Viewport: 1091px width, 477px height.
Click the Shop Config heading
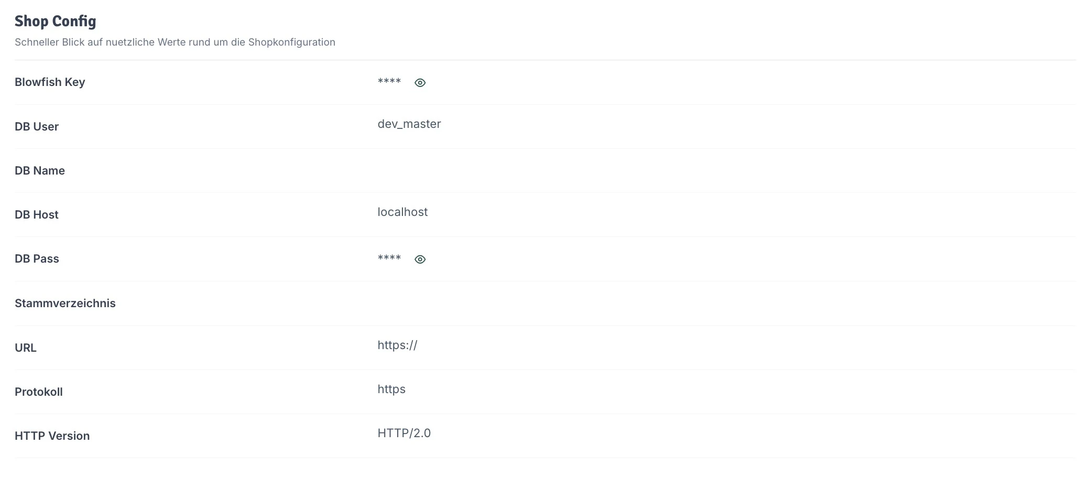[56, 21]
